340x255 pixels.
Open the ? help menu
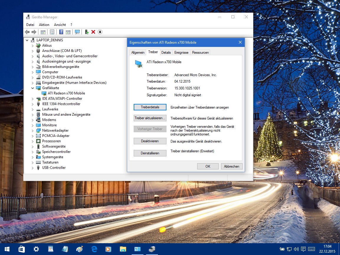(x=71, y=25)
